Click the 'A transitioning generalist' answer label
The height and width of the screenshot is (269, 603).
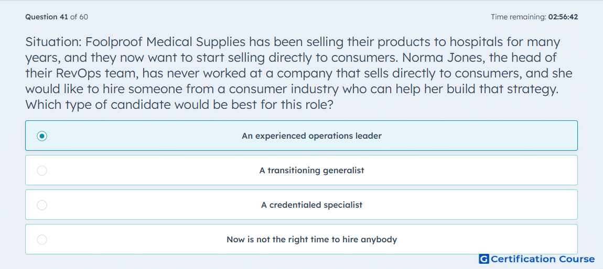click(311, 171)
